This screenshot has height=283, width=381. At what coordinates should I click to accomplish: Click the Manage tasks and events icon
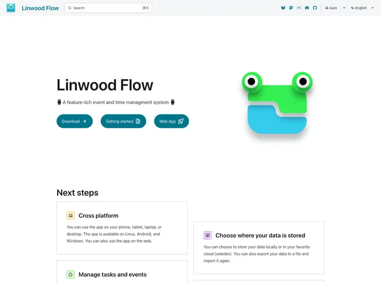click(71, 275)
